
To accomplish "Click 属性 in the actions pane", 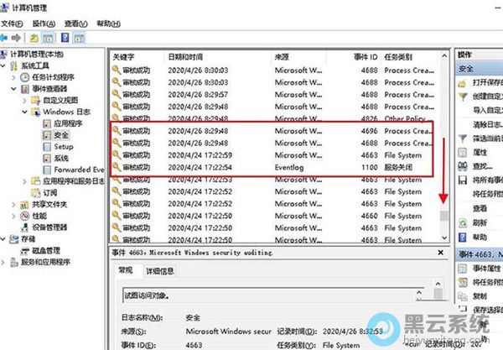I will coord(480,153).
